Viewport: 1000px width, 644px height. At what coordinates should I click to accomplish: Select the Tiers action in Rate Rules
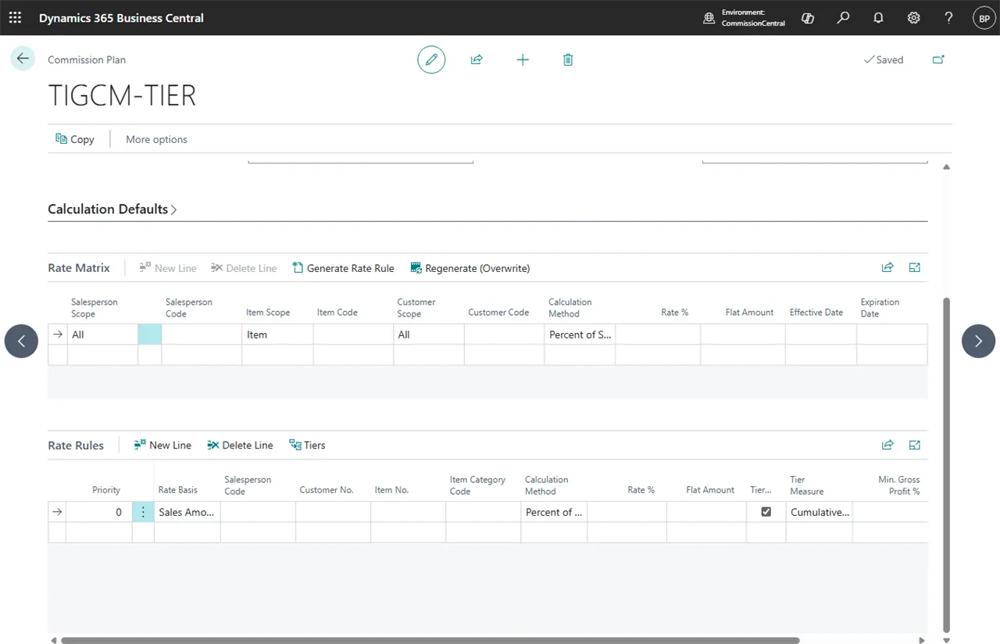[x=307, y=445]
